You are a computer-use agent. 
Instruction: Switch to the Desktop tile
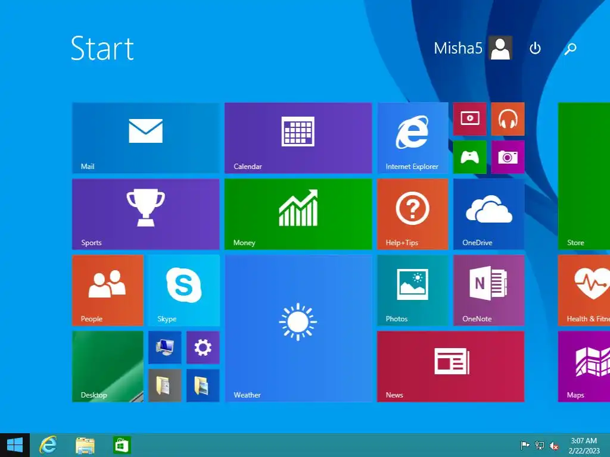108,367
